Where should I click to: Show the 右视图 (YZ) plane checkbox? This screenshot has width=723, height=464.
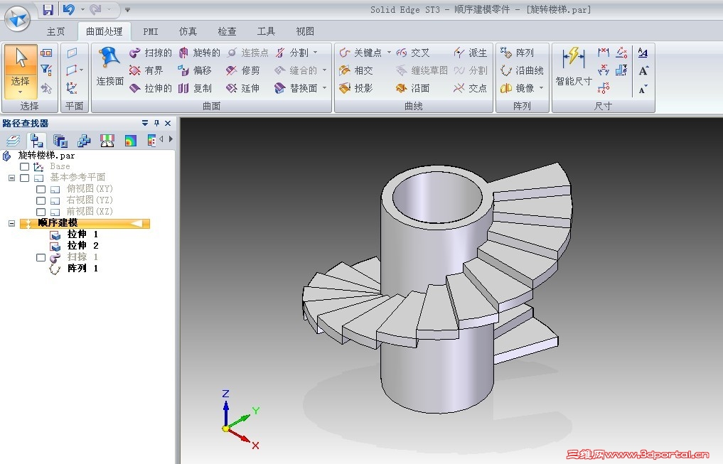point(41,200)
